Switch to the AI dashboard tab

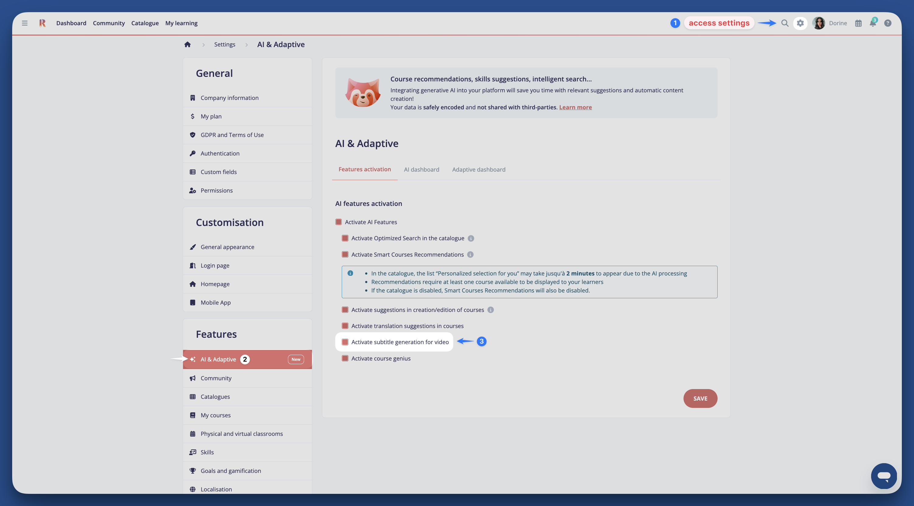coord(421,169)
